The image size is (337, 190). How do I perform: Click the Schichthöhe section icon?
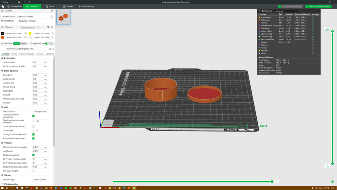click(x=2, y=58)
